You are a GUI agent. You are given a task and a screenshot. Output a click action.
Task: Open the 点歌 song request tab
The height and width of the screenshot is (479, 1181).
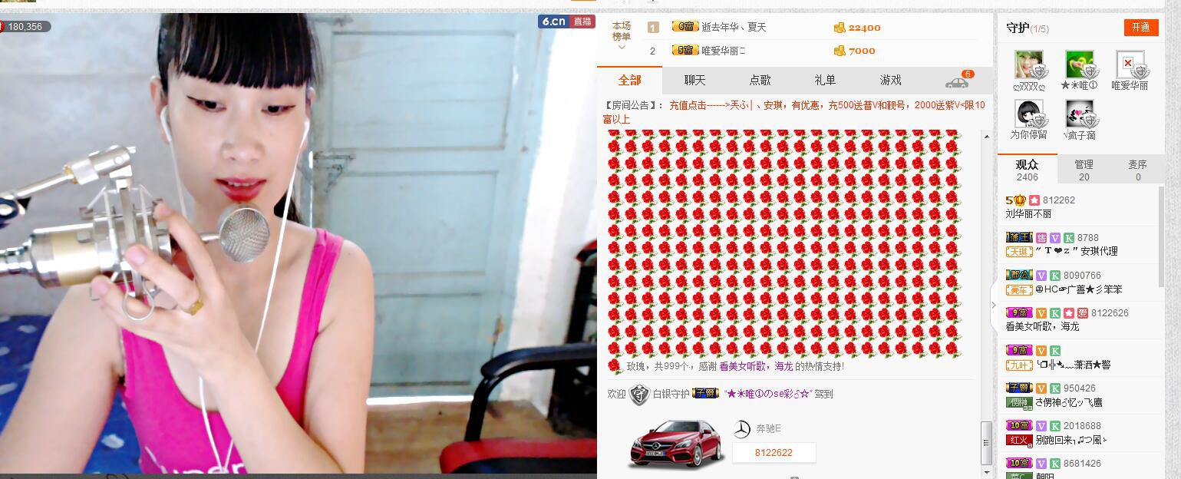pos(760,80)
